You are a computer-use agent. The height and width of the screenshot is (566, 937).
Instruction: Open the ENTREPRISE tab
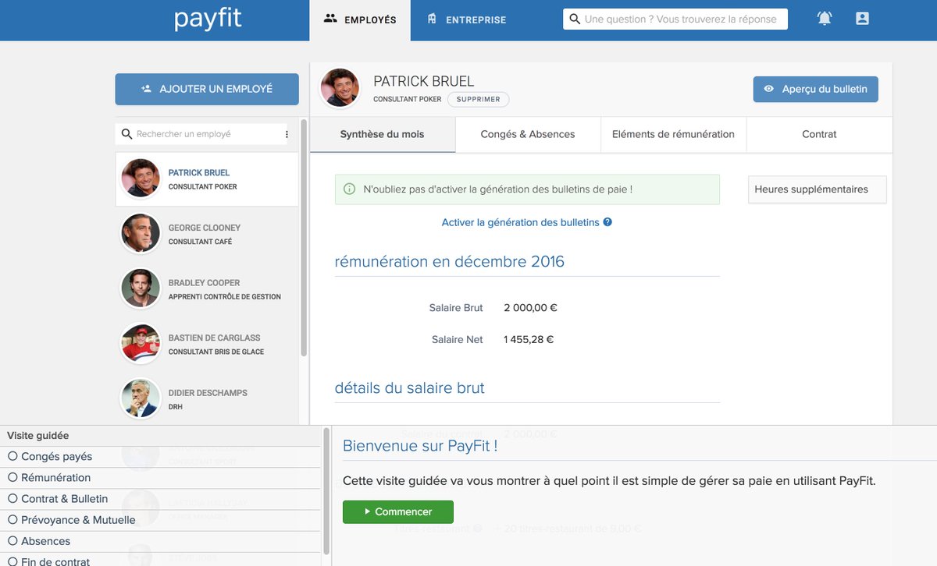[467, 20]
